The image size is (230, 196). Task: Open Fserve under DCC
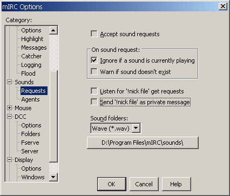[30, 143]
